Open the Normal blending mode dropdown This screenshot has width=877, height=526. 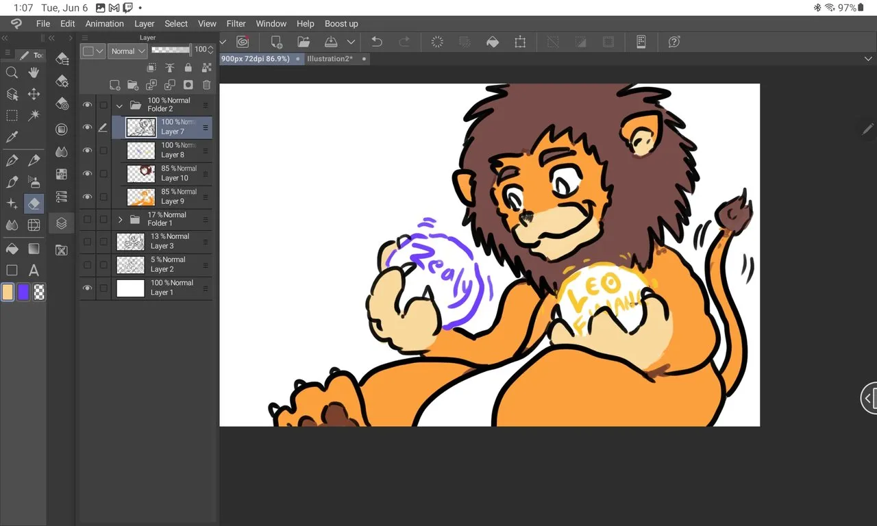click(127, 51)
